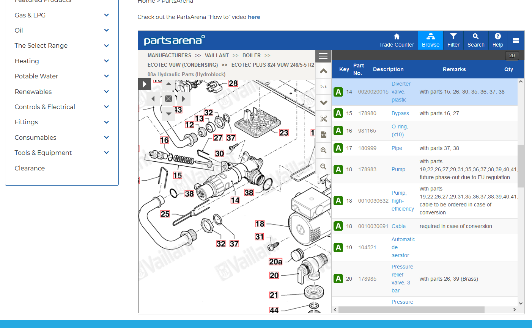The image size is (532, 328).
Task: Open PartsArena Help
Action: (x=498, y=40)
